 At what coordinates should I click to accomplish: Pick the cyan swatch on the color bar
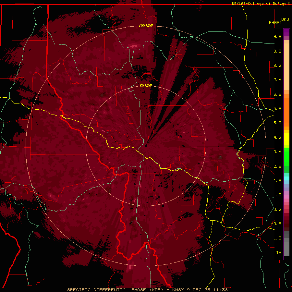click(286, 178)
